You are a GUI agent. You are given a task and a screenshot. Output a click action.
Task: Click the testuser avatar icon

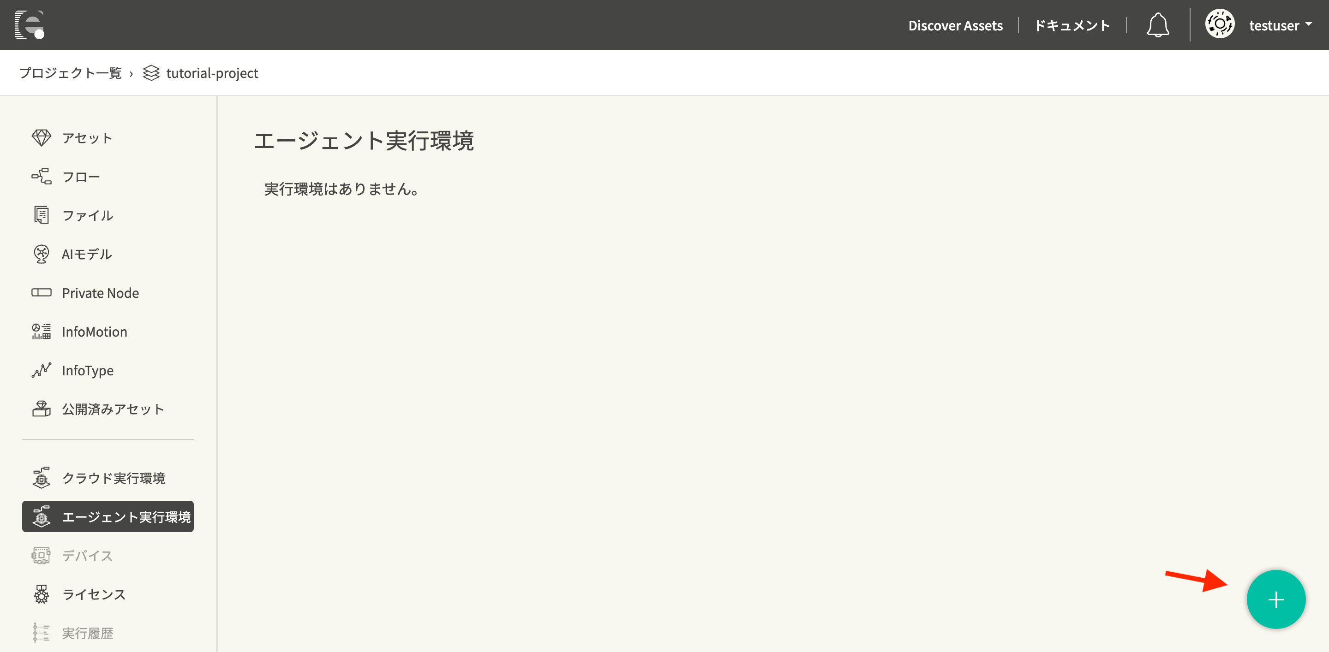(1220, 24)
